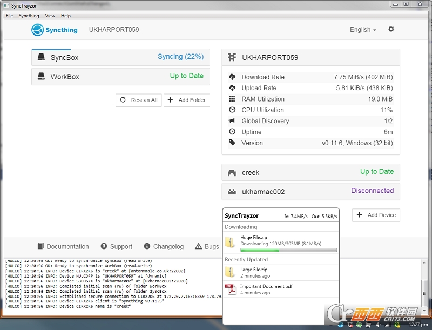
Task: Click the Add Device button
Action: [376, 215]
